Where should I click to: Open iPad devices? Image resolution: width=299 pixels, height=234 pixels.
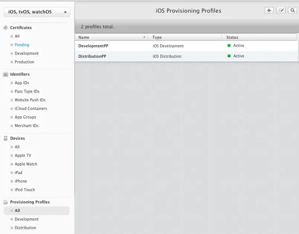(x=18, y=173)
